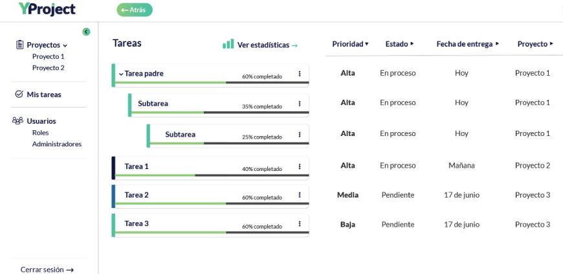Open the three-dot menu for Tarea 1
Image resolution: width=563 pixels, height=274 pixels.
300,166
